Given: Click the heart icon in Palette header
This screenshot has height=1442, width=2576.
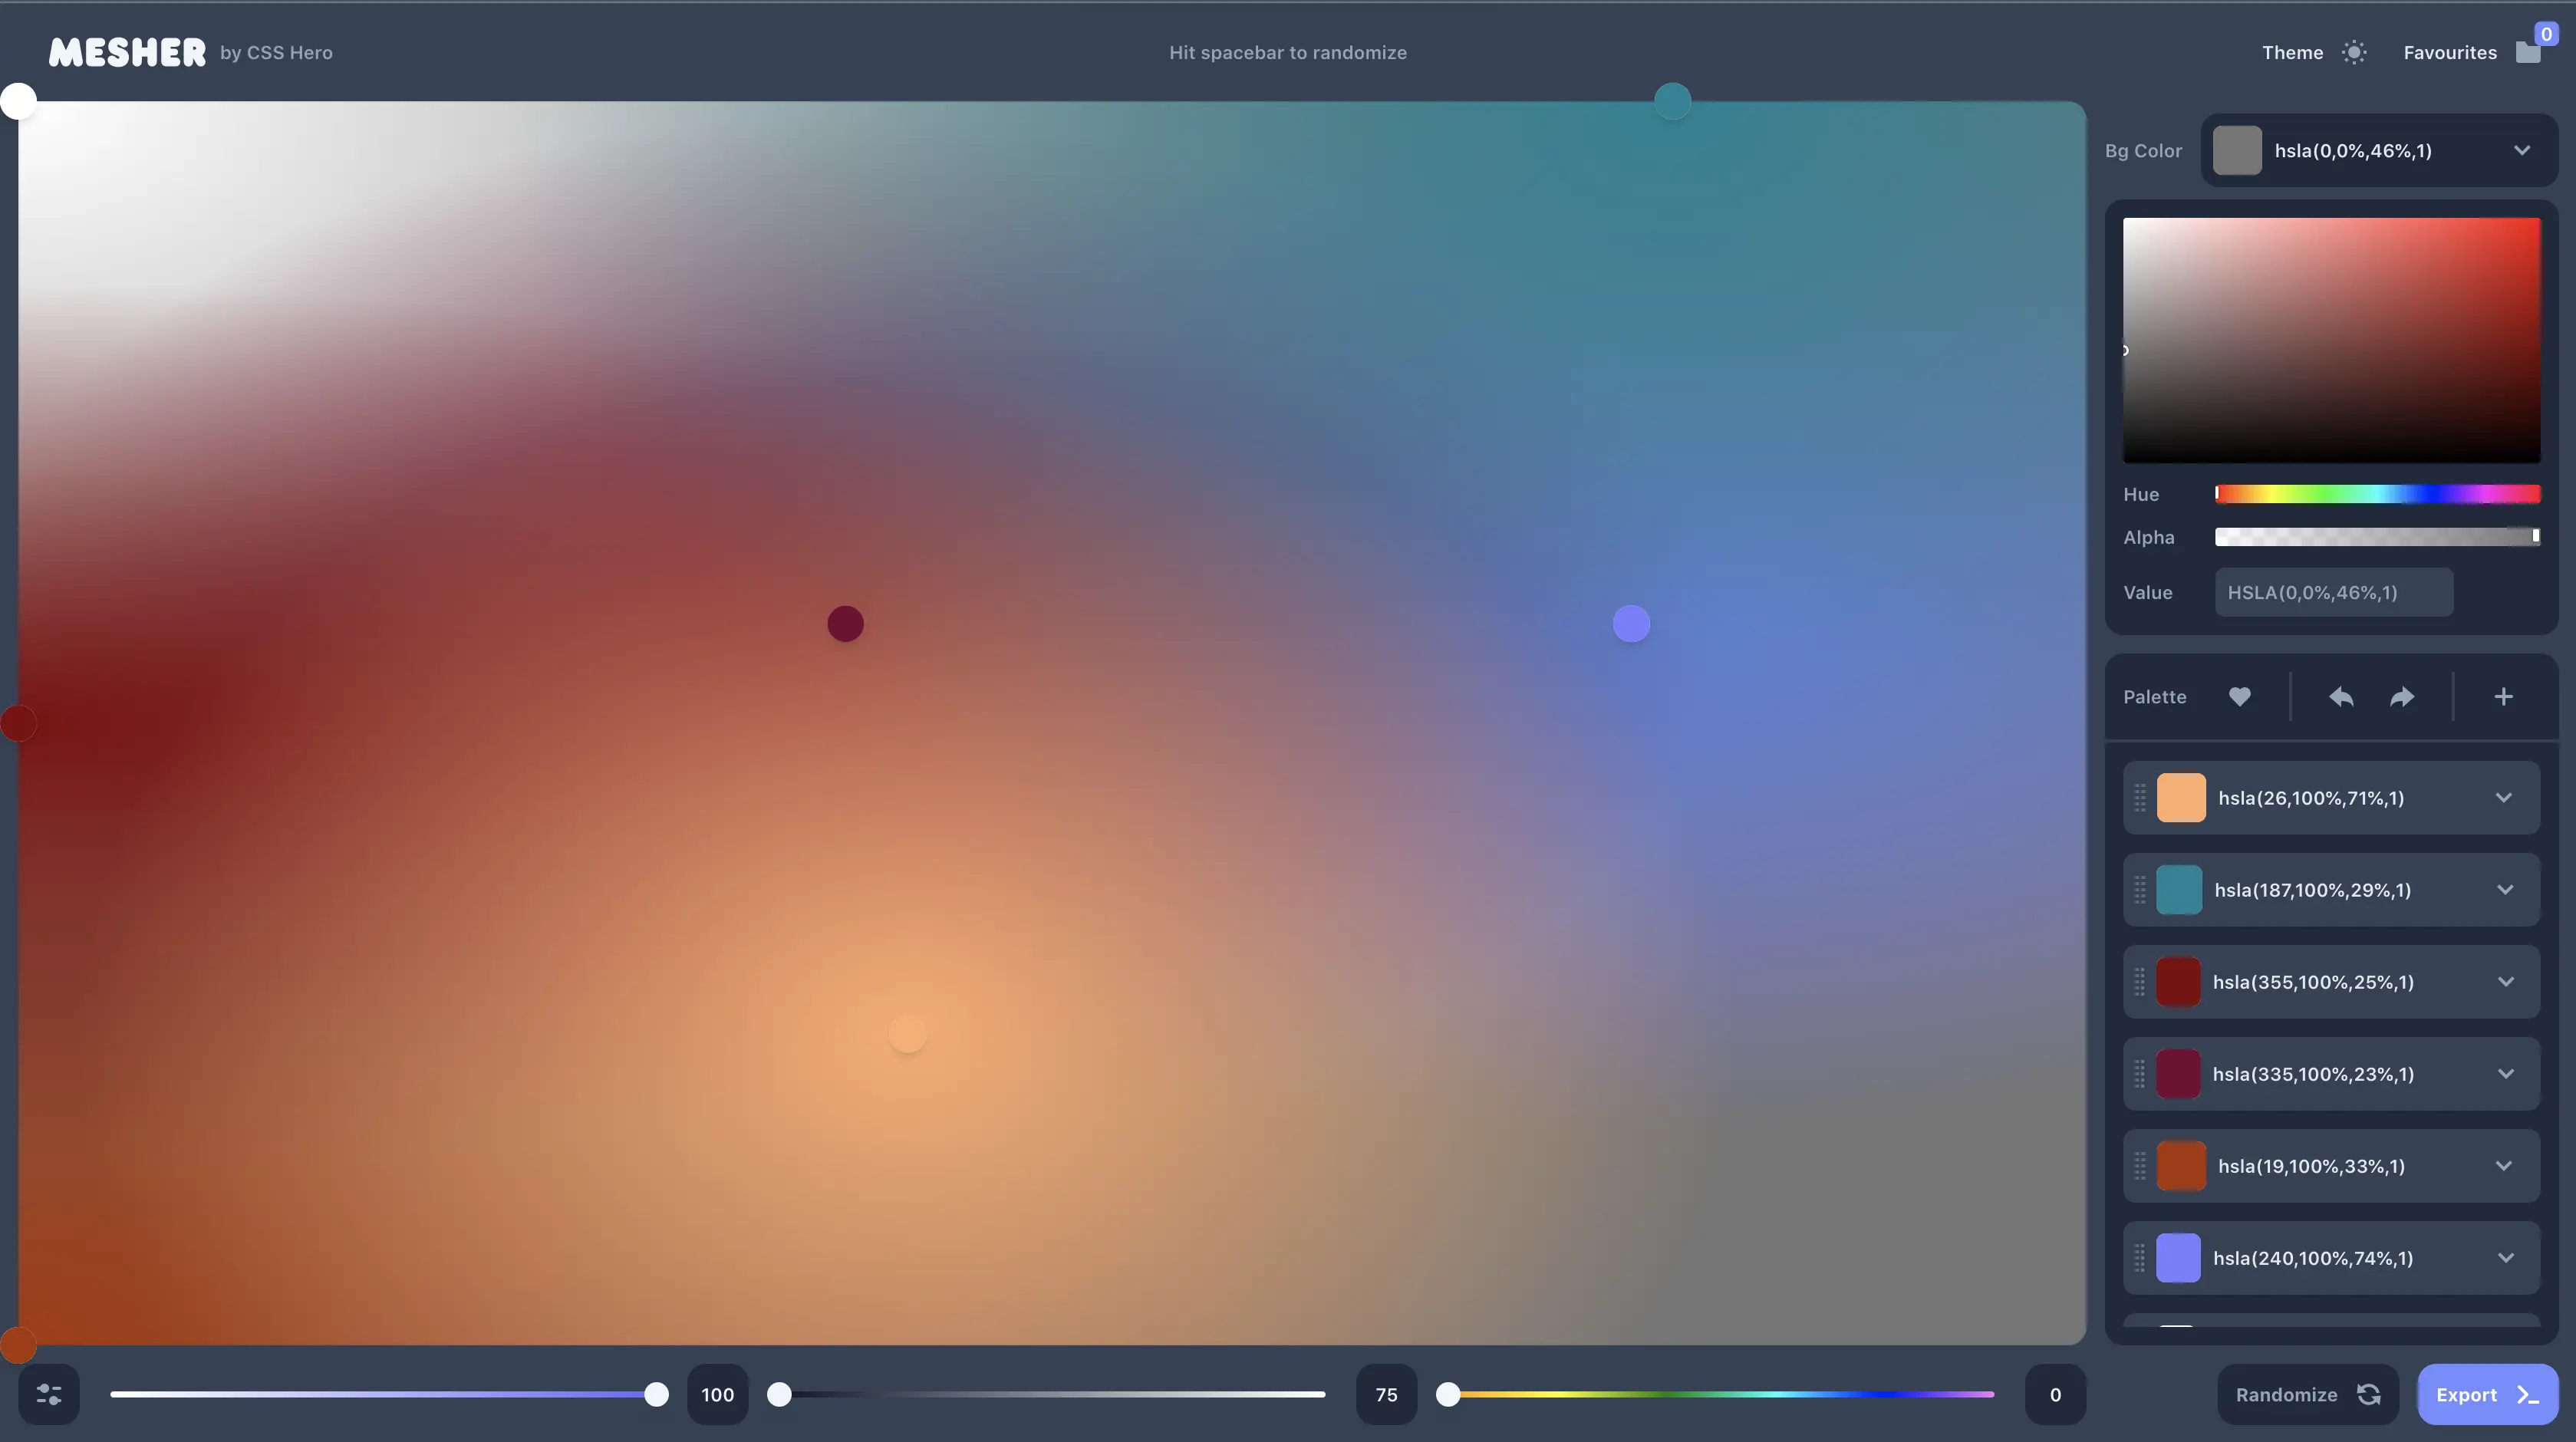Looking at the screenshot, I should [2240, 697].
